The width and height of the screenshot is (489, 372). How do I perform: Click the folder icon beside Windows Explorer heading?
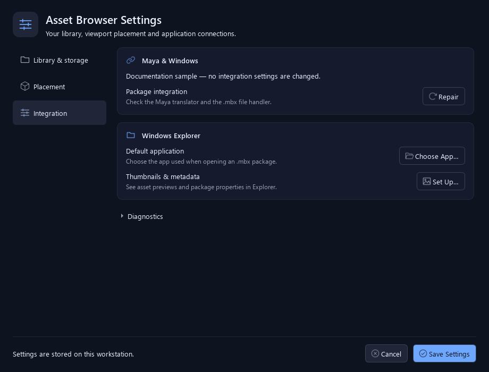click(131, 136)
